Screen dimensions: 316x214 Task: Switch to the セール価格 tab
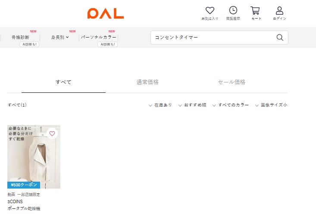coord(232,82)
